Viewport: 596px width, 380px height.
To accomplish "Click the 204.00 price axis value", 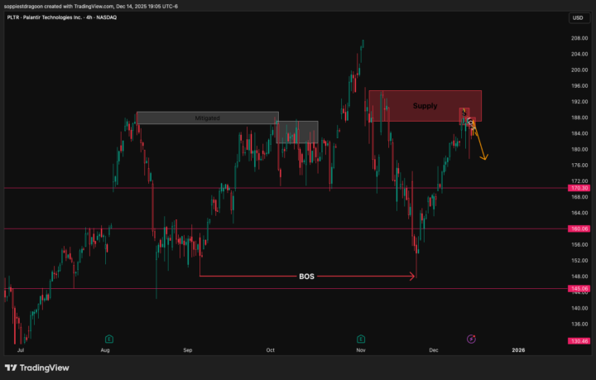I will [579, 55].
